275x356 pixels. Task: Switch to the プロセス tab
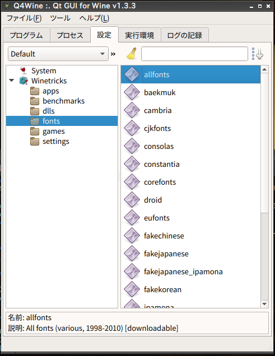[x=70, y=35]
